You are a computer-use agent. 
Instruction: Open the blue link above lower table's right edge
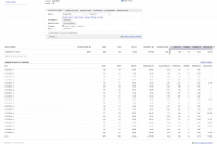pyautogui.click(x=206, y=62)
